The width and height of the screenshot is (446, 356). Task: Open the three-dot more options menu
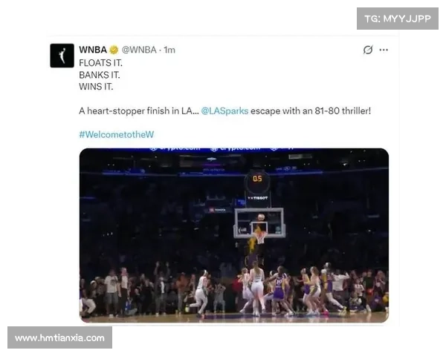384,50
